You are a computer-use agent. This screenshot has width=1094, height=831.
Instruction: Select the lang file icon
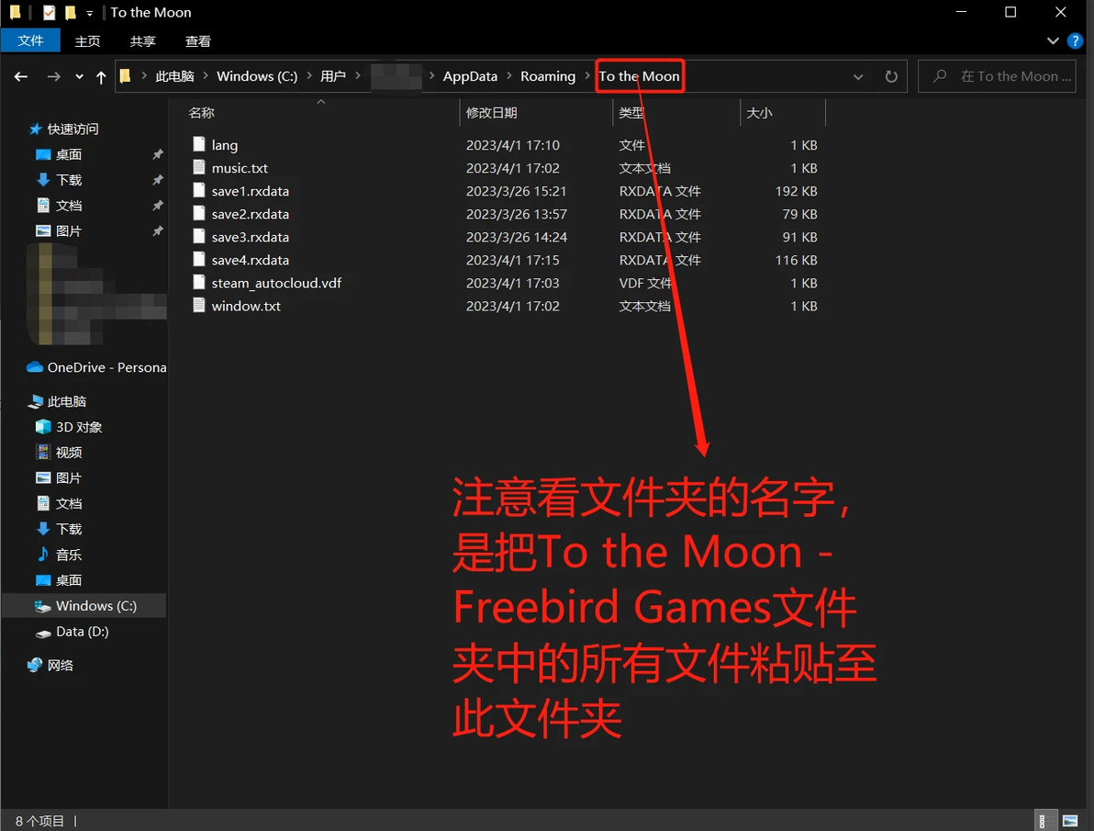(x=199, y=144)
